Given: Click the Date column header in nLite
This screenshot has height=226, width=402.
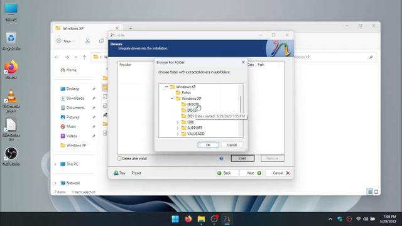Looking at the screenshot, I should 251,65.
